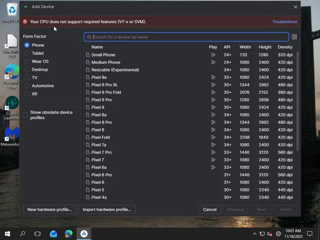Focus the device name search field
This screenshot has height=240, width=320.
[x=186, y=37]
